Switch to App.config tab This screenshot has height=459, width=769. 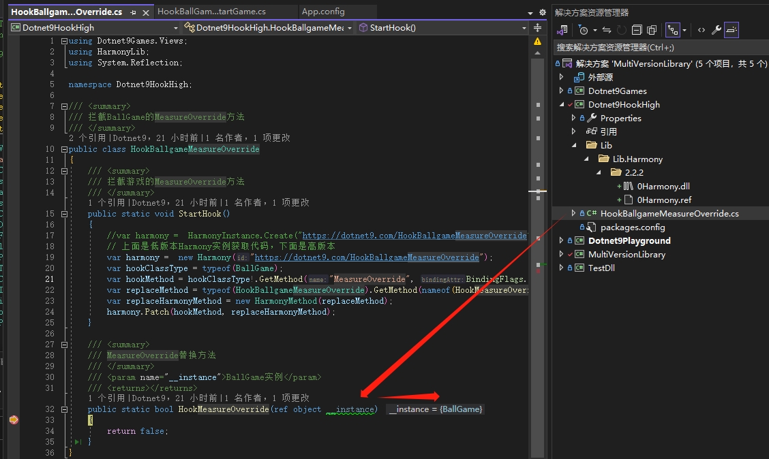click(x=323, y=12)
